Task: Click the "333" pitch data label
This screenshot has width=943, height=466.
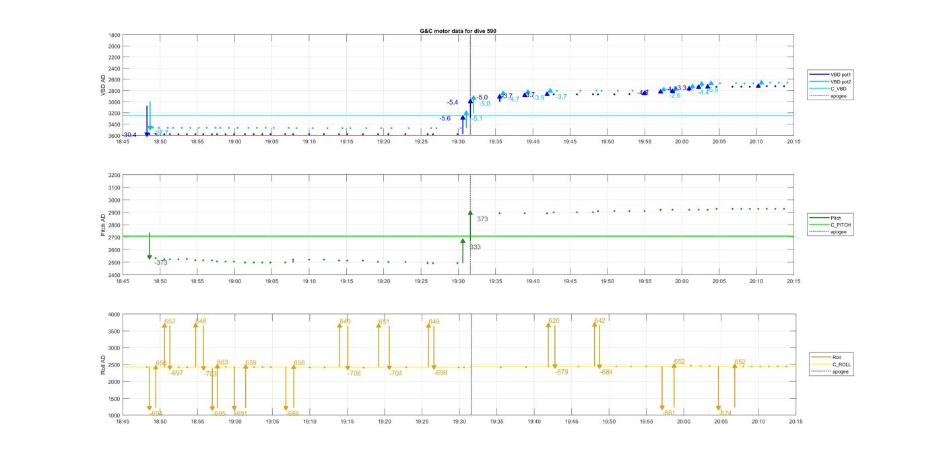Action: click(x=475, y=247)
